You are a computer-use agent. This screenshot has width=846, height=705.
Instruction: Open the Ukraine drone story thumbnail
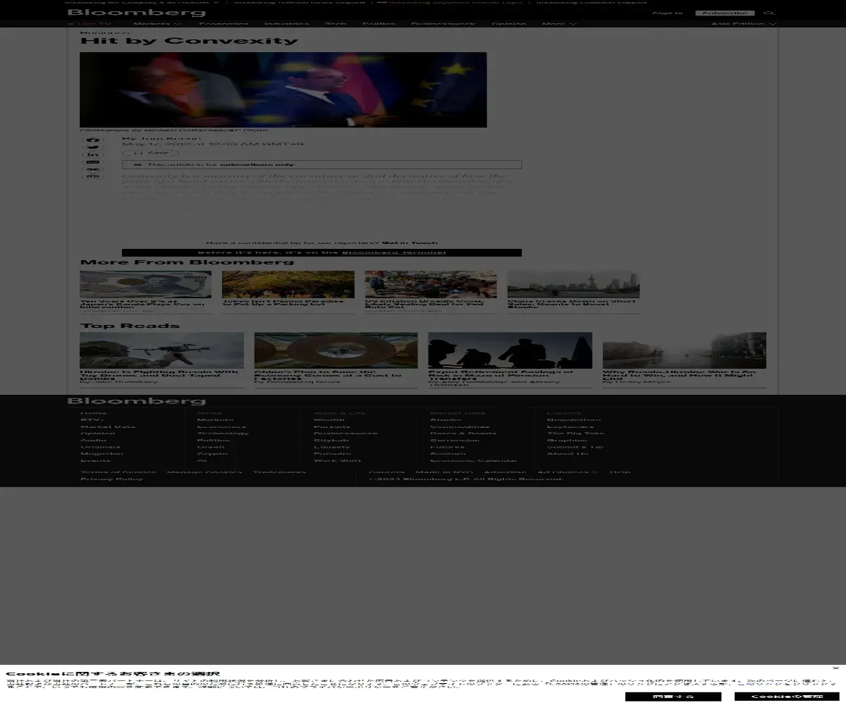pos(161,350)
